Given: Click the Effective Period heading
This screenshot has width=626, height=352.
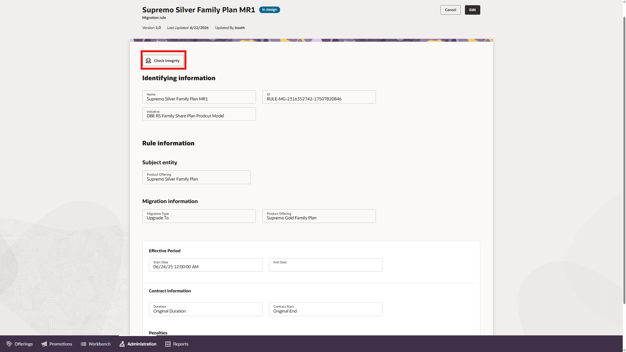Looking at the screenshot, I should pyautogui.click(x=165, y=251).
